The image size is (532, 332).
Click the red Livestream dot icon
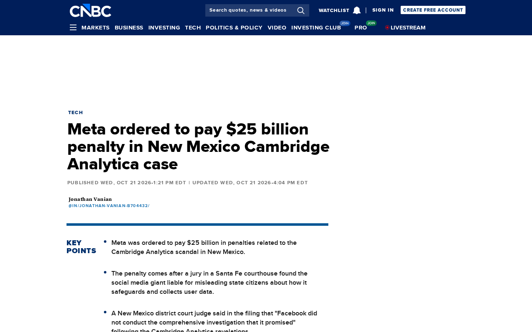tap(387, 27)
